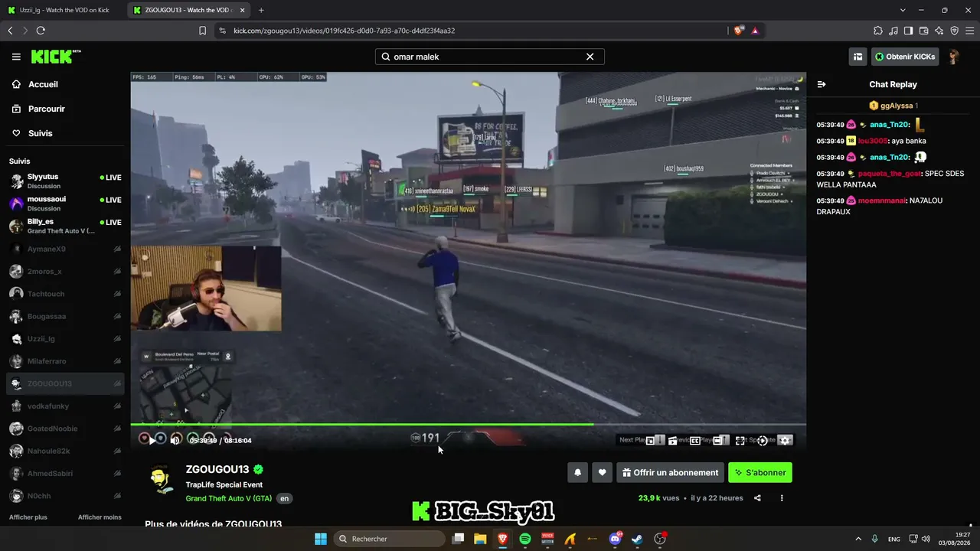Open the Kick shop icon beside Obtenir KICKs
Screen dimensions: 980x551
click(857, 57)
